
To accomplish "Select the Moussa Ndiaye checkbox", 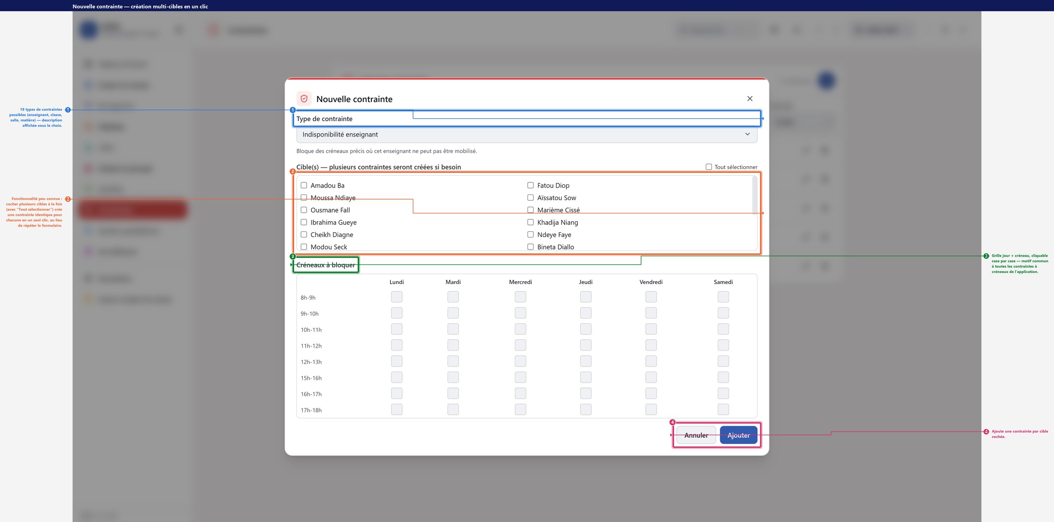I will (304, 198).
